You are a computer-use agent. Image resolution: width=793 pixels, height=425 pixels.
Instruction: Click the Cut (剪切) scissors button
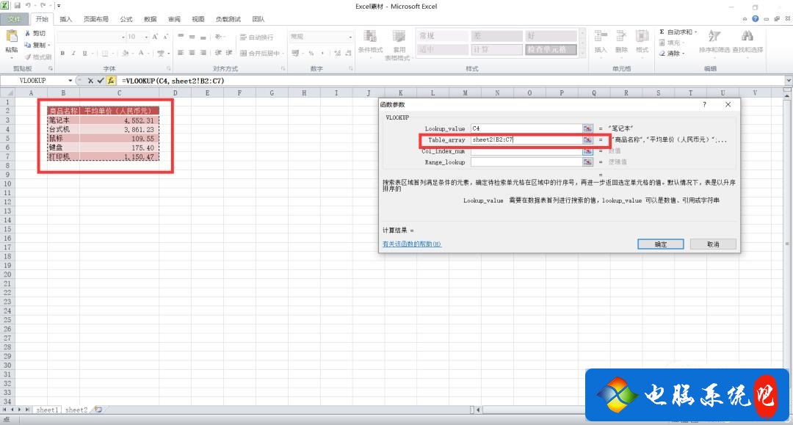[35, 33]
